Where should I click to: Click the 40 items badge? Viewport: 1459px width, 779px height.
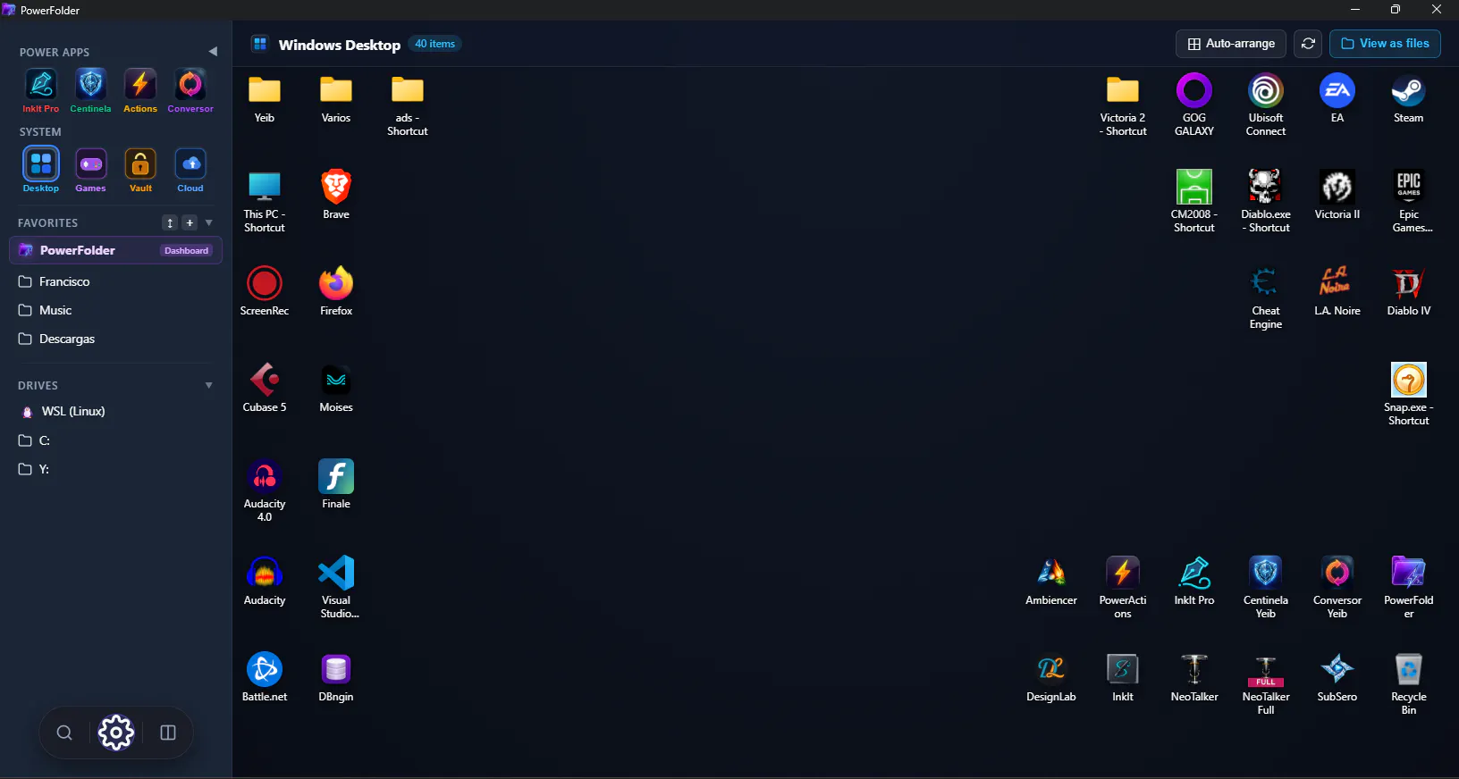point(434,44)
